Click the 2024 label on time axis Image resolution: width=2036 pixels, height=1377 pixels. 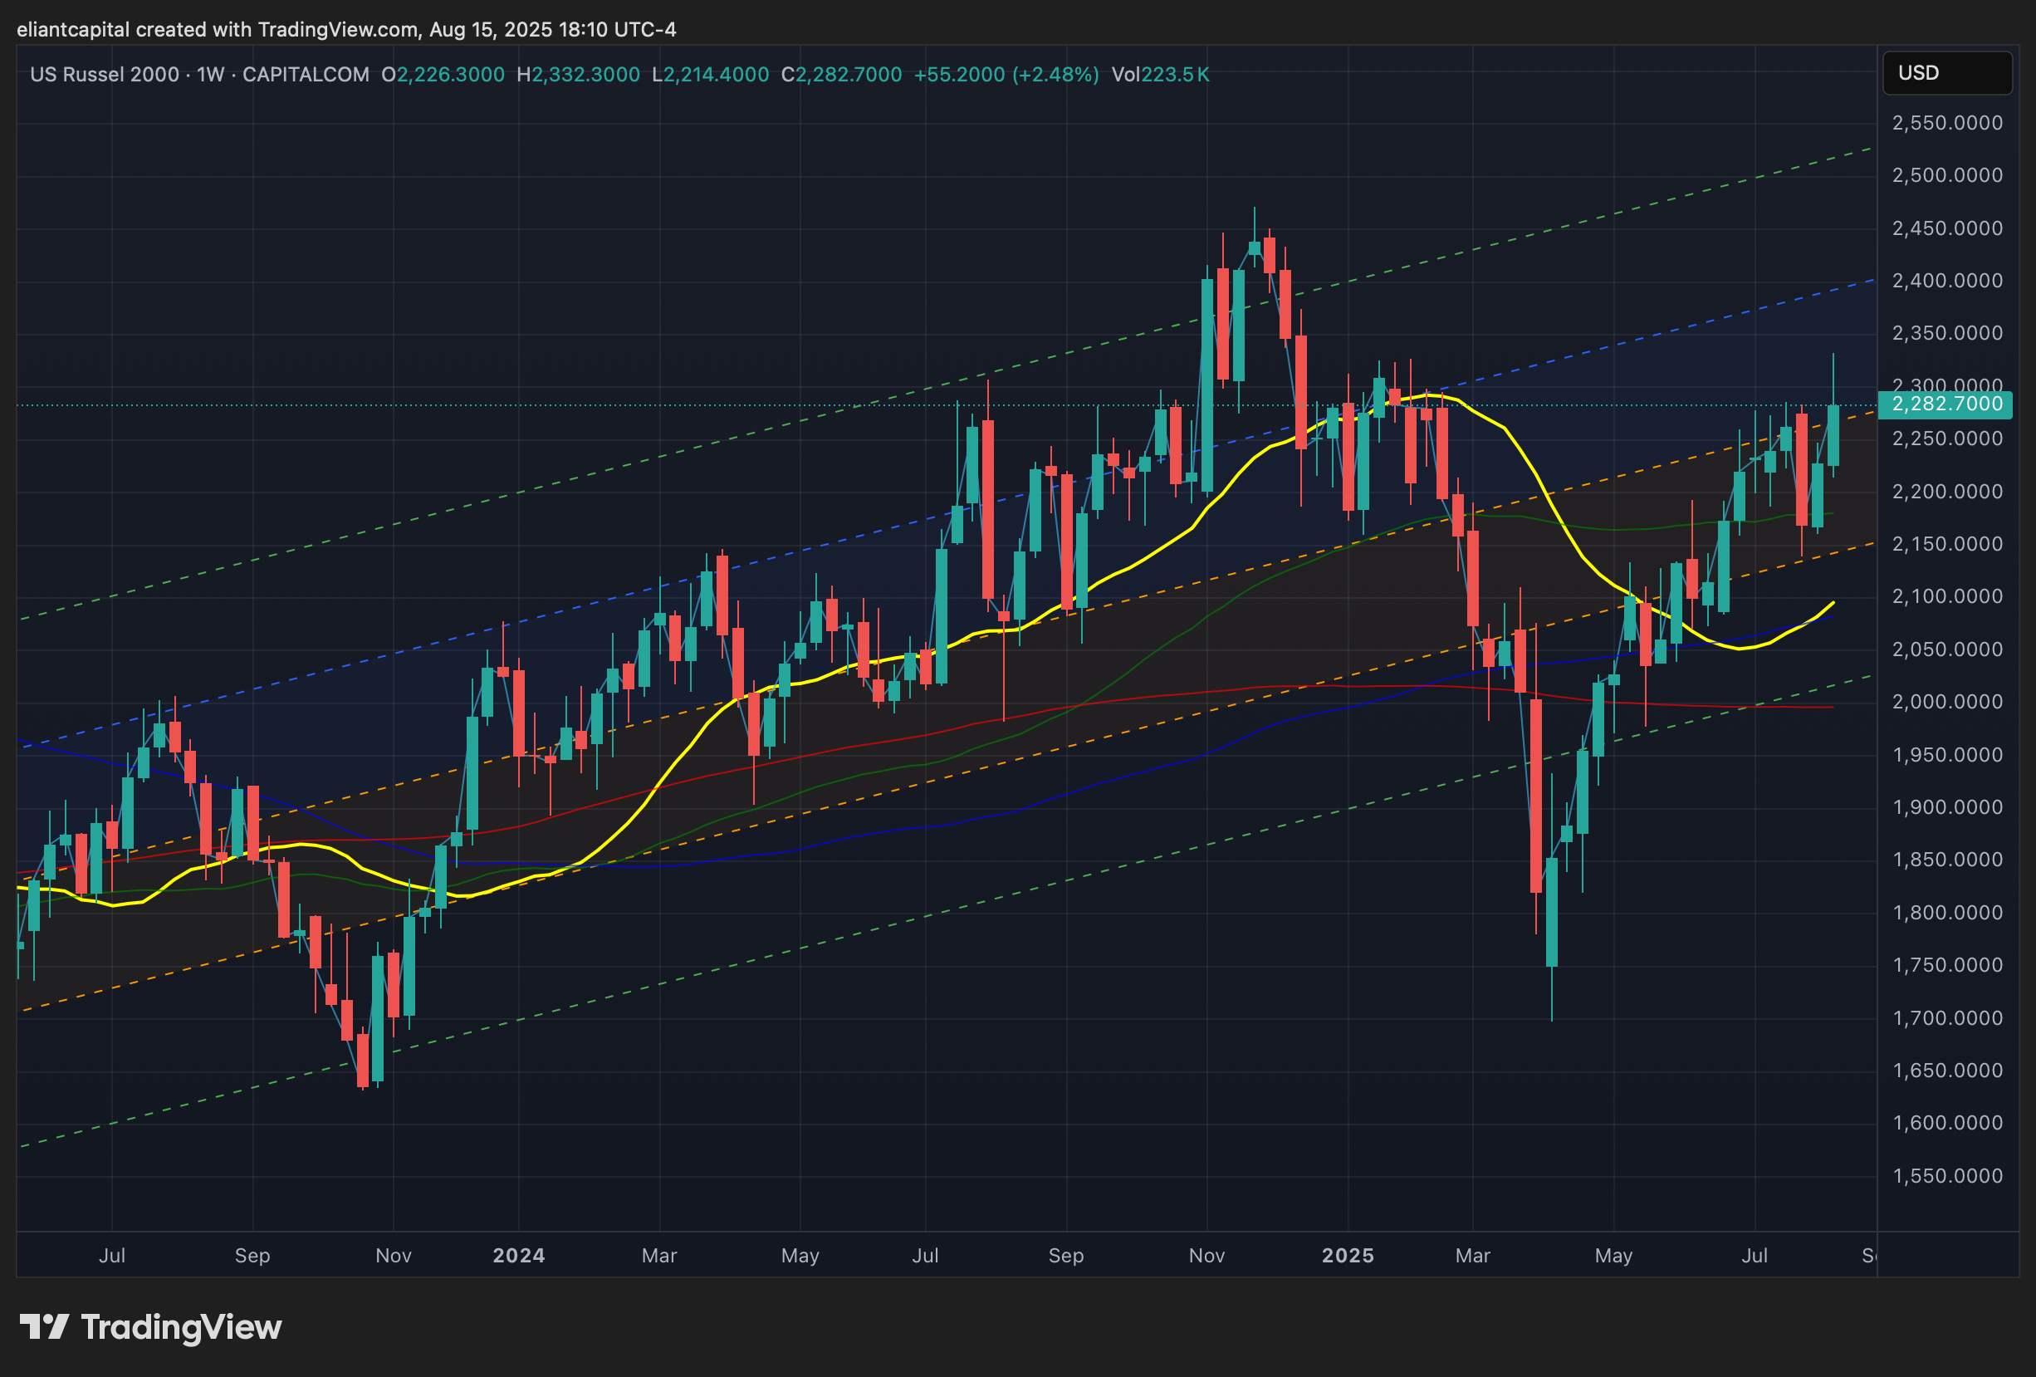[519, 1255]
